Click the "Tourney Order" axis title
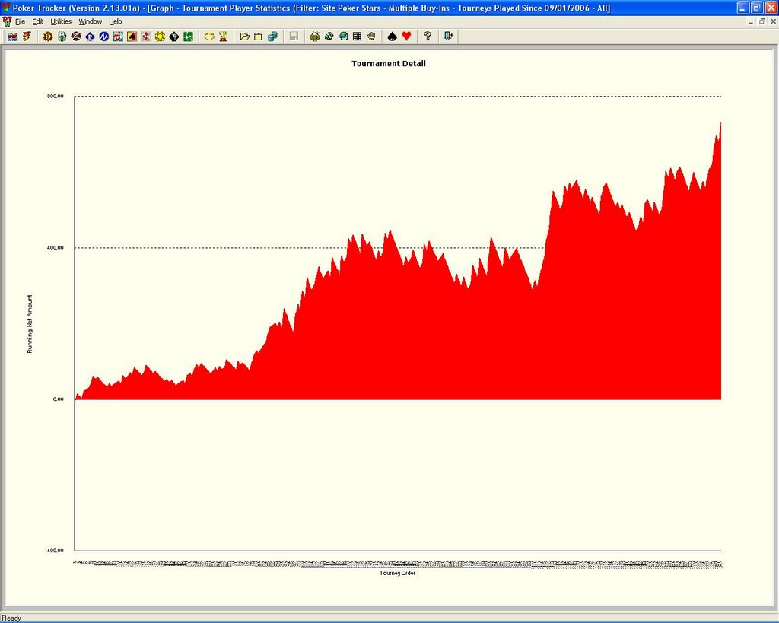 [x=397, y=573]
